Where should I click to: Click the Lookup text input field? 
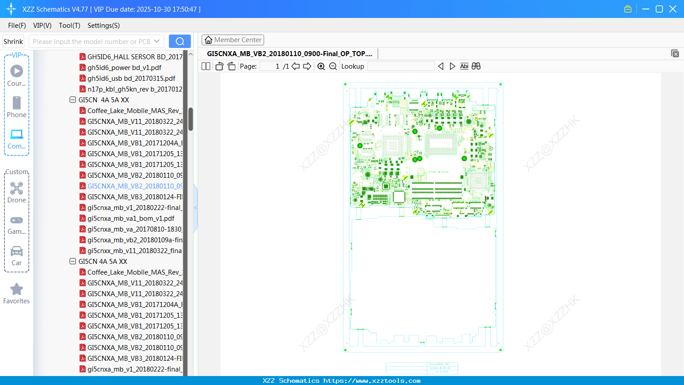point(401,66)
